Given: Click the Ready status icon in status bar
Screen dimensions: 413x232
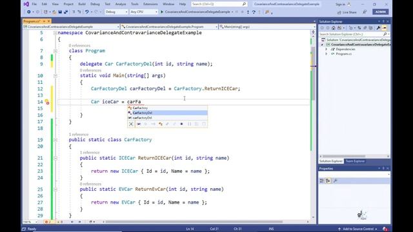Looking at the screenshot, I should (24, 229).
